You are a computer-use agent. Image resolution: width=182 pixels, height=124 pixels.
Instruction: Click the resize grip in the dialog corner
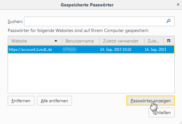(x=180, y=122)
